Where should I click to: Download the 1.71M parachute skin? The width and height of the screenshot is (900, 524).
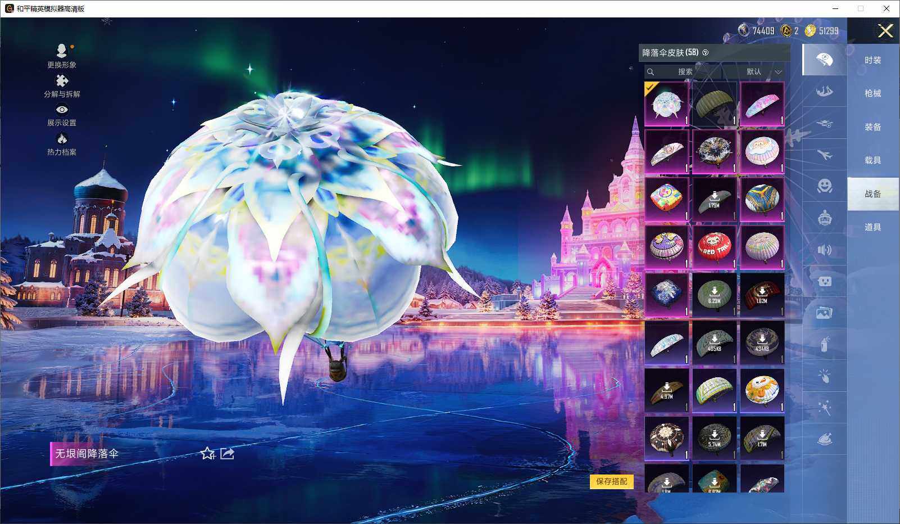[x=762, y=439]
